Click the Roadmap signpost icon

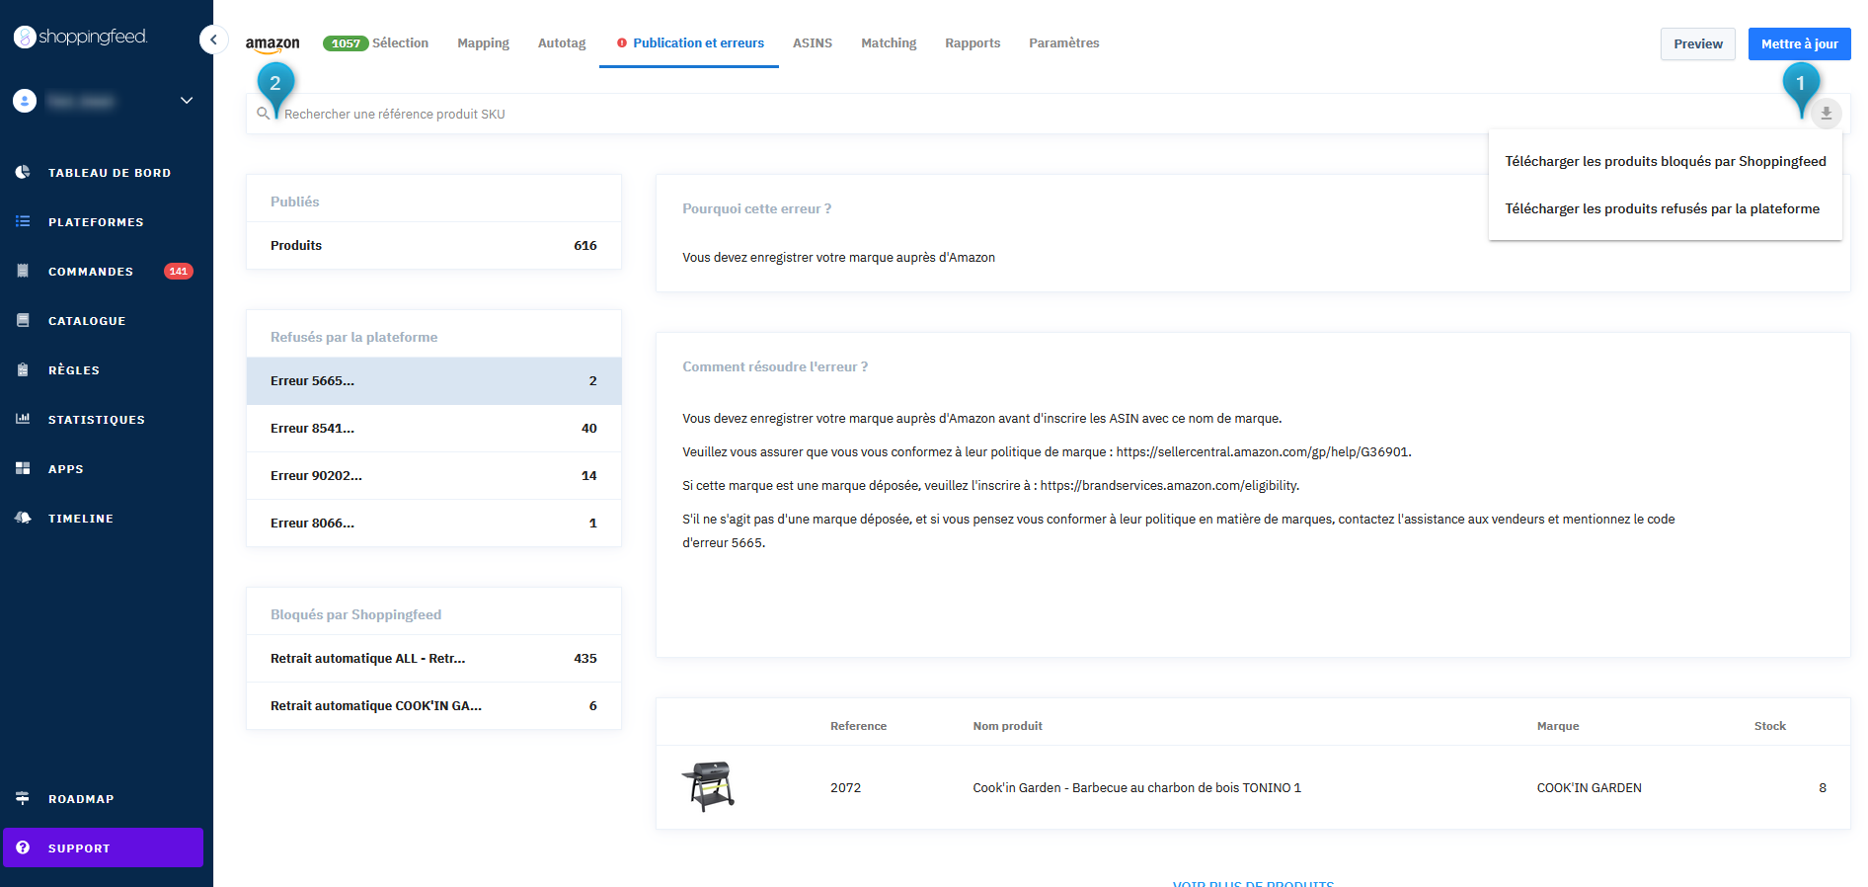tap(23, 798)
